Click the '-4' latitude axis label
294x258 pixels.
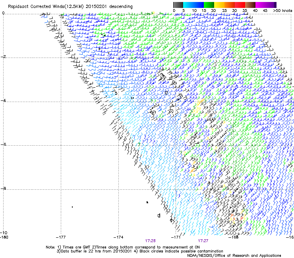3,100
